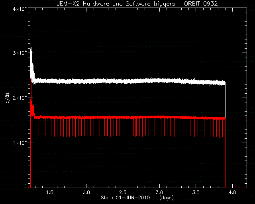Click the Start: 01-JUN-2010 x-axis caption

point(125,198)
